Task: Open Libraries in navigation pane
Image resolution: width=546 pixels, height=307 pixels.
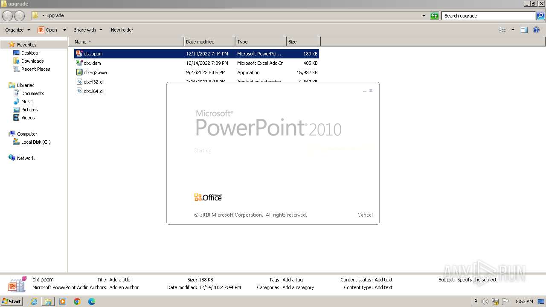Action: click(26, 85)
